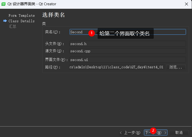Click the 选择类名 page heading
Screen dimensions: 192x137
coord(54,15)
